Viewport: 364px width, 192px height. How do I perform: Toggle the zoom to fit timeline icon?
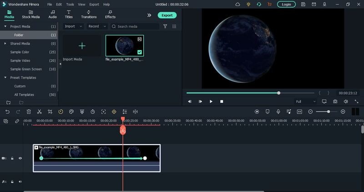click(x=299, y=111)
